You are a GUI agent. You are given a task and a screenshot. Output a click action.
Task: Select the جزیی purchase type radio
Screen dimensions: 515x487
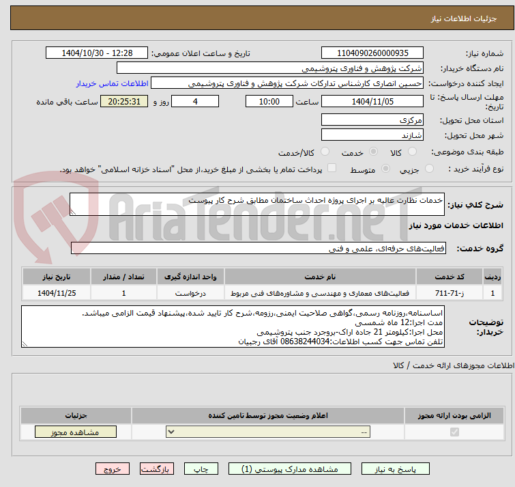click(429, 169)
